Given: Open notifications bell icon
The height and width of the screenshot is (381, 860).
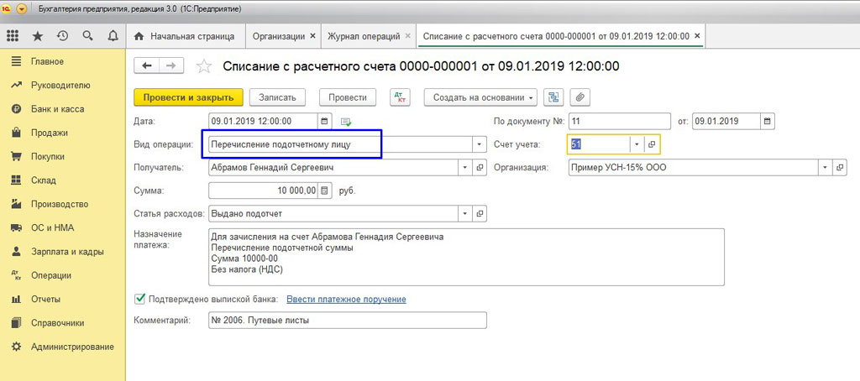Looking at the screenshot, I should (113, 36).
